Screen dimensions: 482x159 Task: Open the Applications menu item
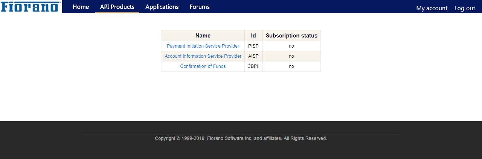pyautogui.click(x=162, y=7)
